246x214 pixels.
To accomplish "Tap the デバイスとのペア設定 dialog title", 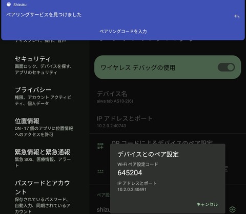I will click(148, 154).
